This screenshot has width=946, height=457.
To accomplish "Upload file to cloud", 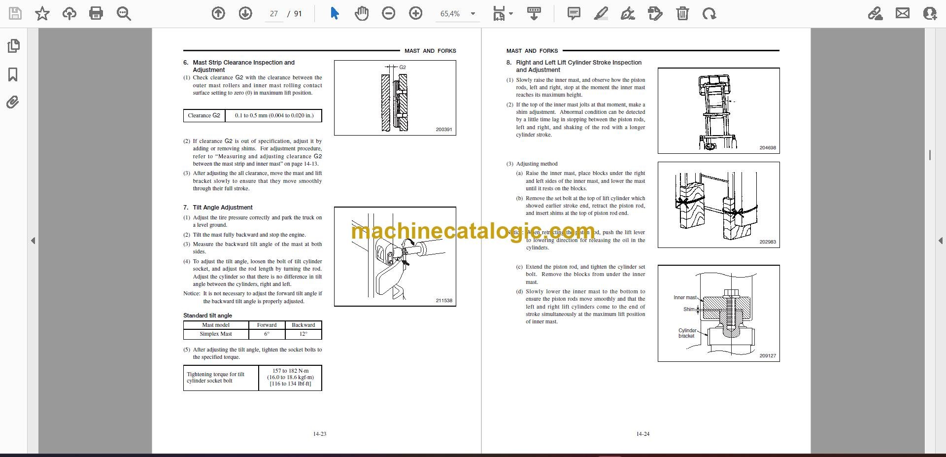I will [x=69, y=13].
